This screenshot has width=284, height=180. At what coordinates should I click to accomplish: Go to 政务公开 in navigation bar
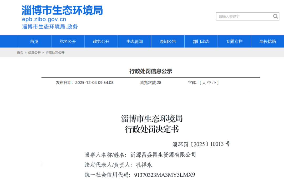101,41
